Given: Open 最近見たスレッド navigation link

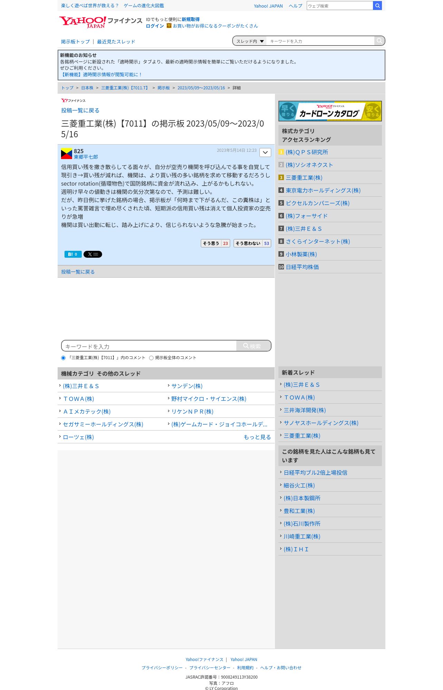Looking at the screenshot, I should coord(116,42).
